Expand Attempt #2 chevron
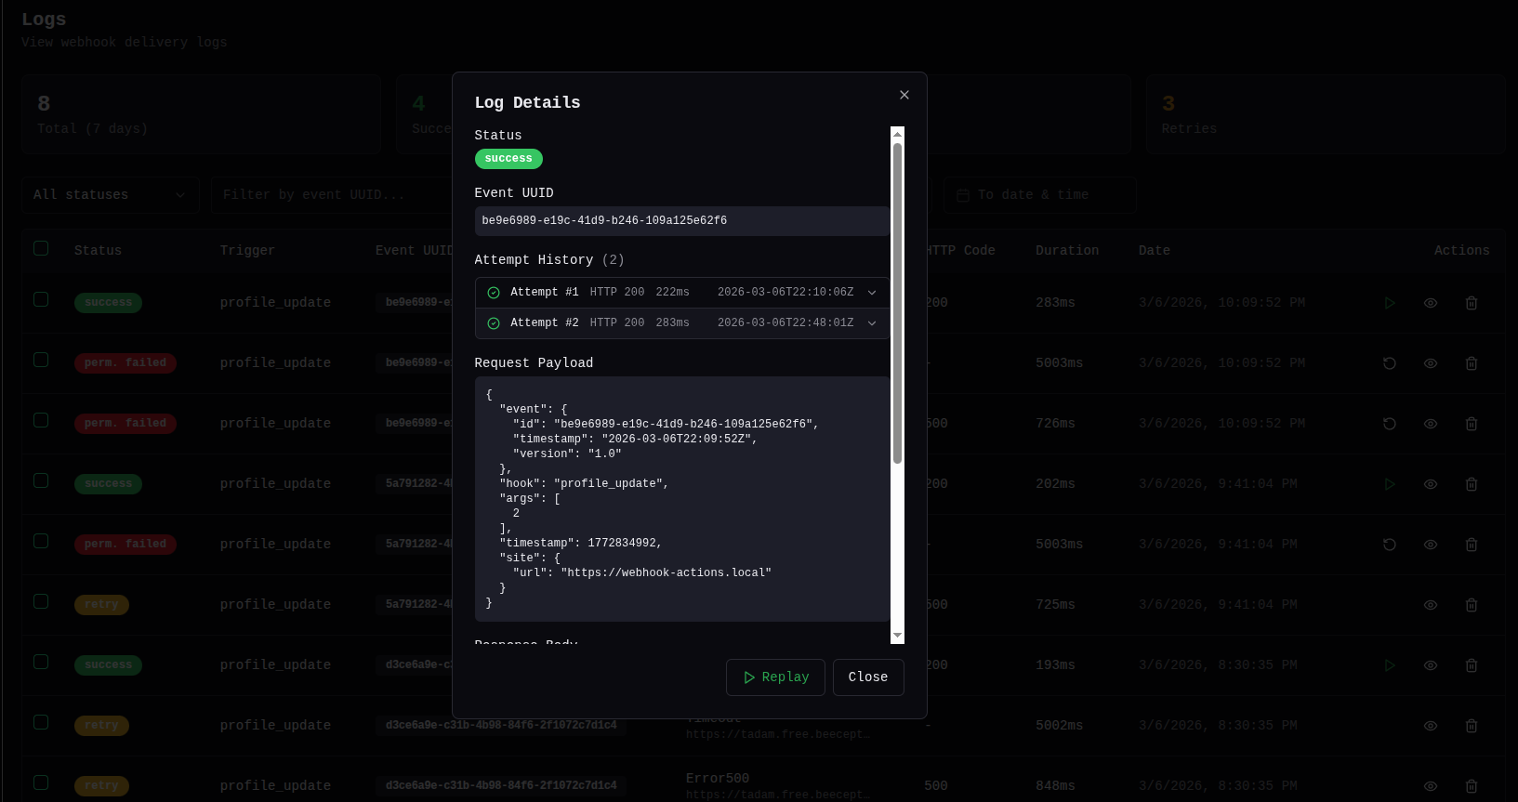This screenshot has width=1518, height=802. click(x=871, y=323)
